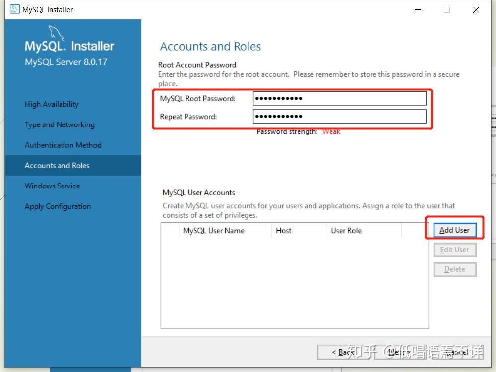Go back with the Back button
Screen dimensions: 496x372
click(343, 352)
